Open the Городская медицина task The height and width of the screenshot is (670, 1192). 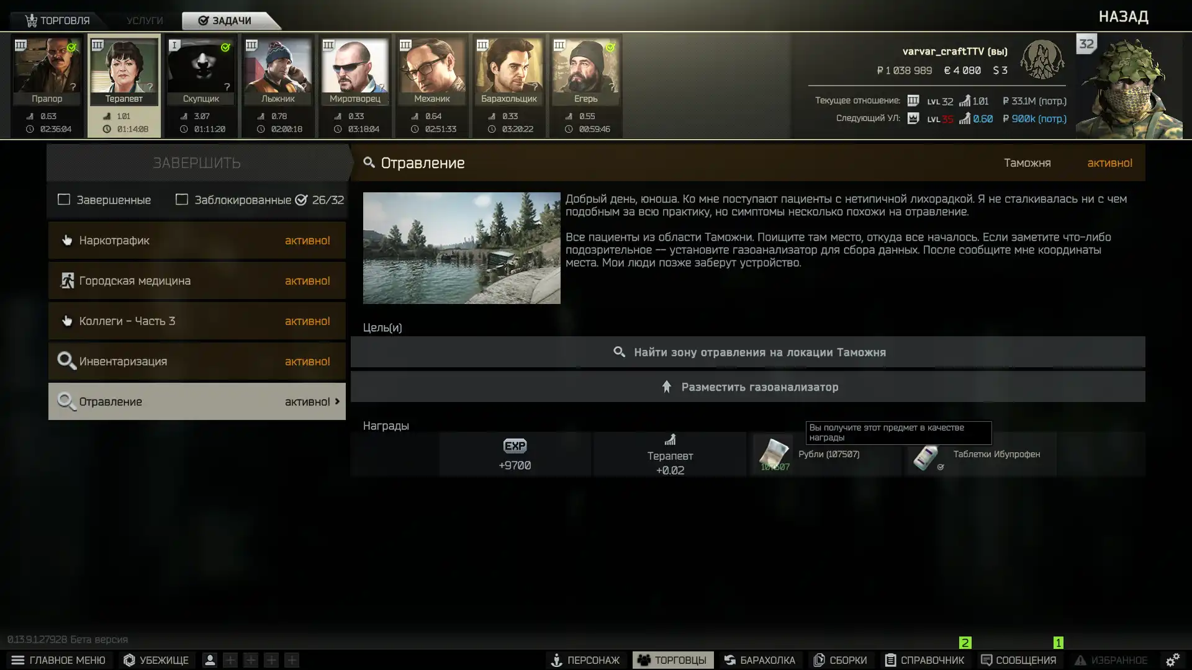point(197,280)
